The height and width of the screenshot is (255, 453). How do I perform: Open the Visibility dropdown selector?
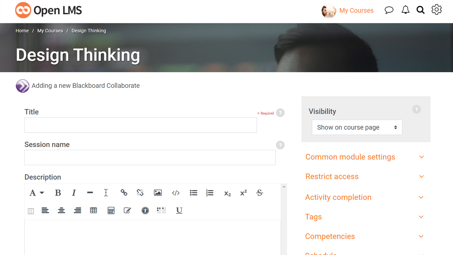coord(357,127)
